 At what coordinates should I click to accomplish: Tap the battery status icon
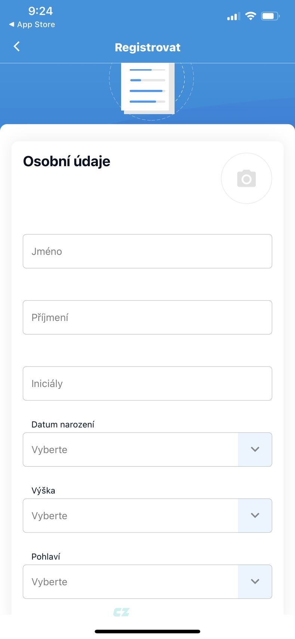pyautogui.click(x=270, y=16)
